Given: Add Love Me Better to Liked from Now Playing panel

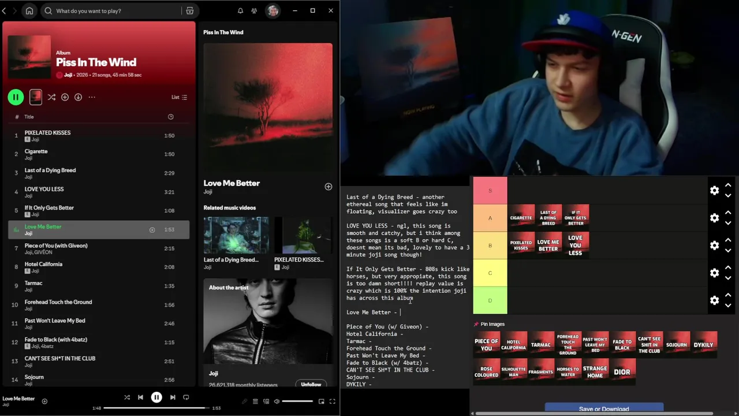Looking at the screenshot, I should (x=328, y=187).
